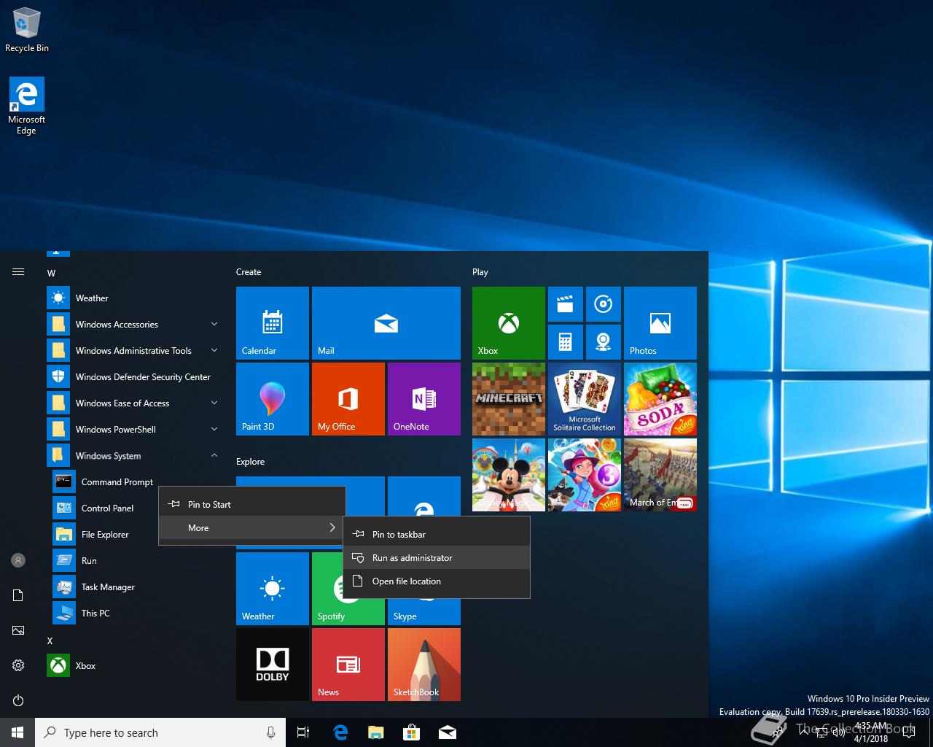Open Candy Crush Soda tile
This screenshot has height=747, width=933.
pyautogui.click(x=660, y=399)
